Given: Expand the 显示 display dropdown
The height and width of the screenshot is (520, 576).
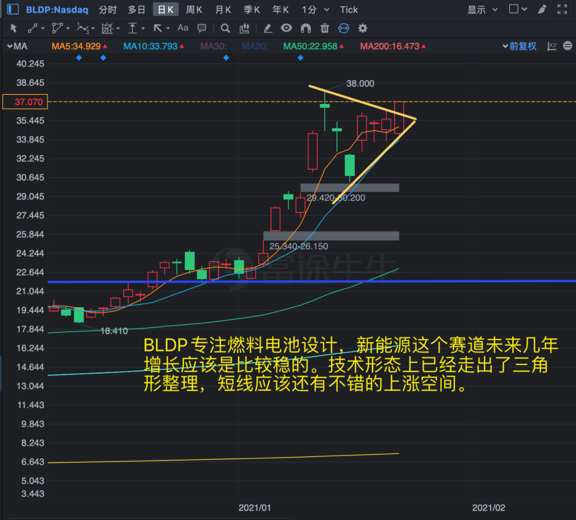Looking at the screenshot, I should click(483, 10).
